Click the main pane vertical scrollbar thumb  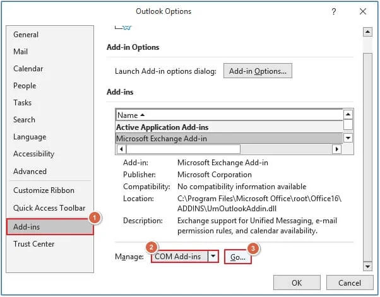(367, 158)
